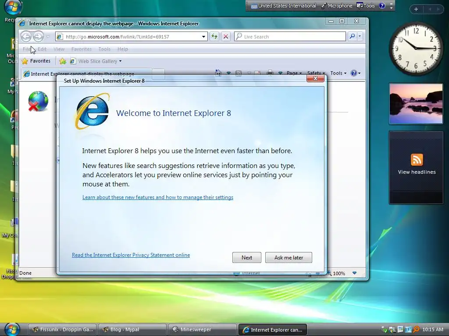This screenshot has width=449, height=336.
Task: Add to Favorites bar star icon
Action: click(x=62, y=61)
